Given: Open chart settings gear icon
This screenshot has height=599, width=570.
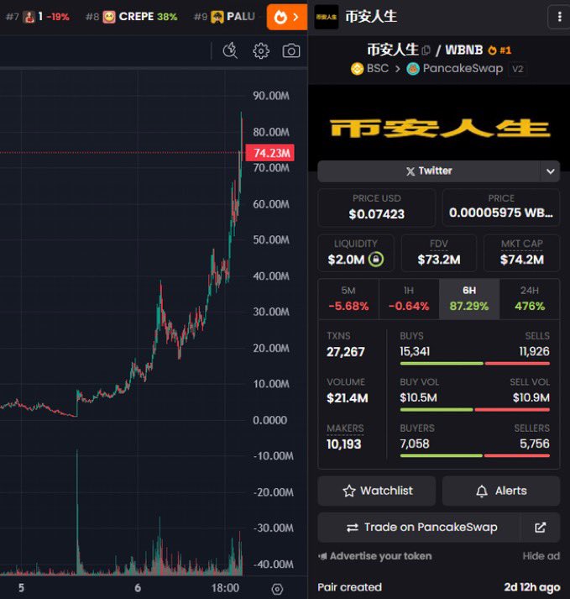Looking at the screenshot, I should coord(261,50).
